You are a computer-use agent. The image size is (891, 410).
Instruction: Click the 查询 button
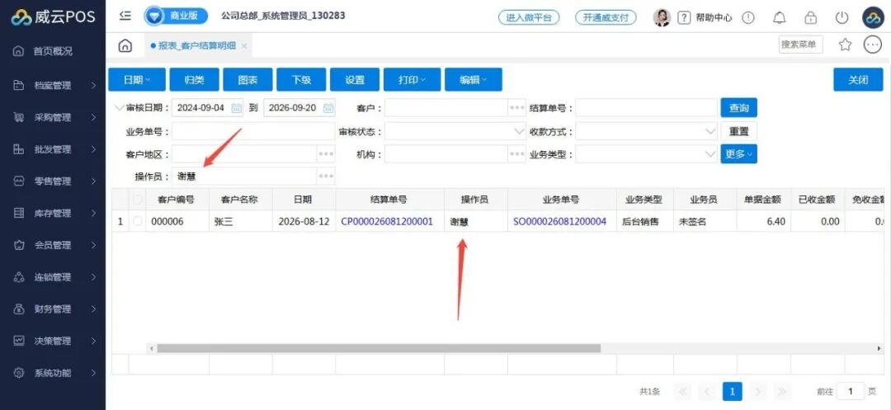[738, 108]
